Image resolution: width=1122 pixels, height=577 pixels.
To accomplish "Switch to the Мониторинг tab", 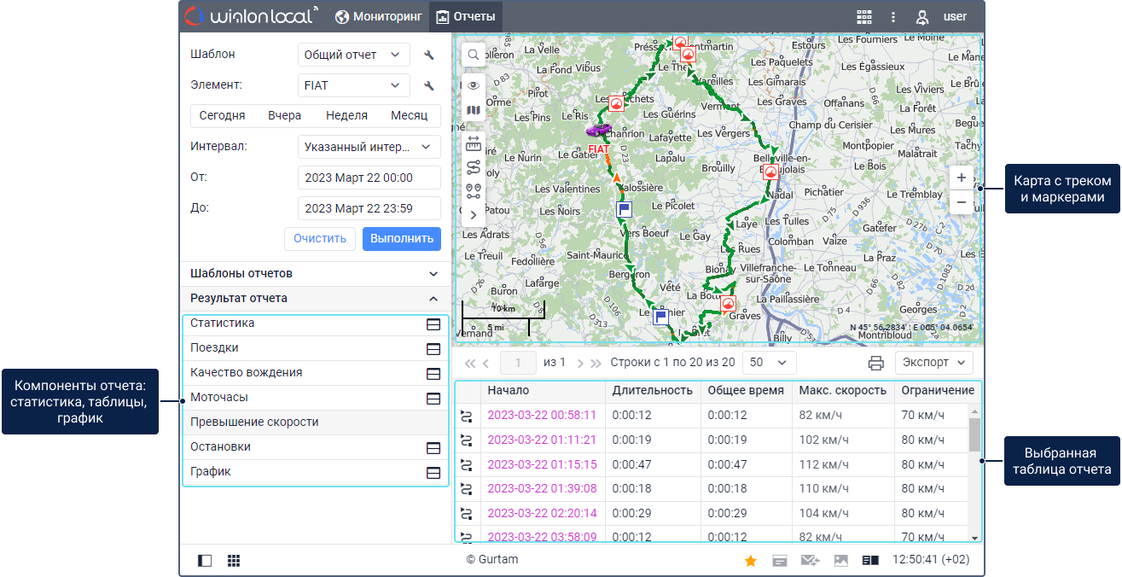I will (378, 16).
